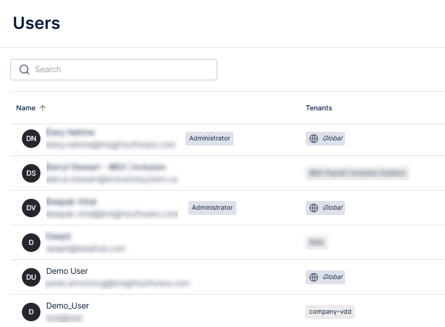Click the tenant tag in the DS row
The width and height of the screenshot is (445, 327).
click(357, 173)
